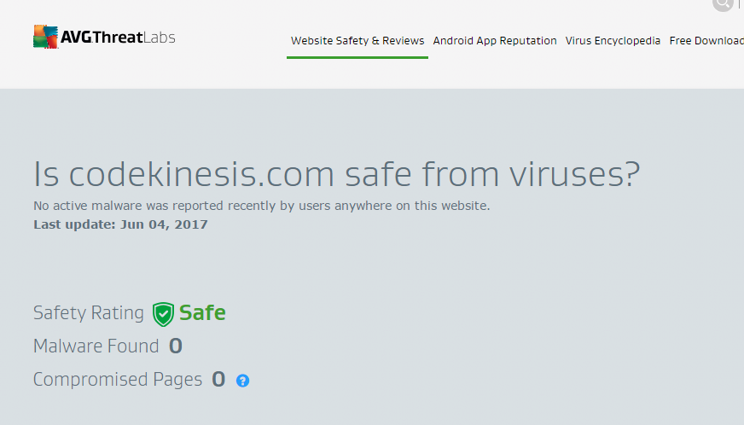This screenshot has width=744, height=425.
Task: Click the Compromised Pages zero count
Action: [218, 380]
